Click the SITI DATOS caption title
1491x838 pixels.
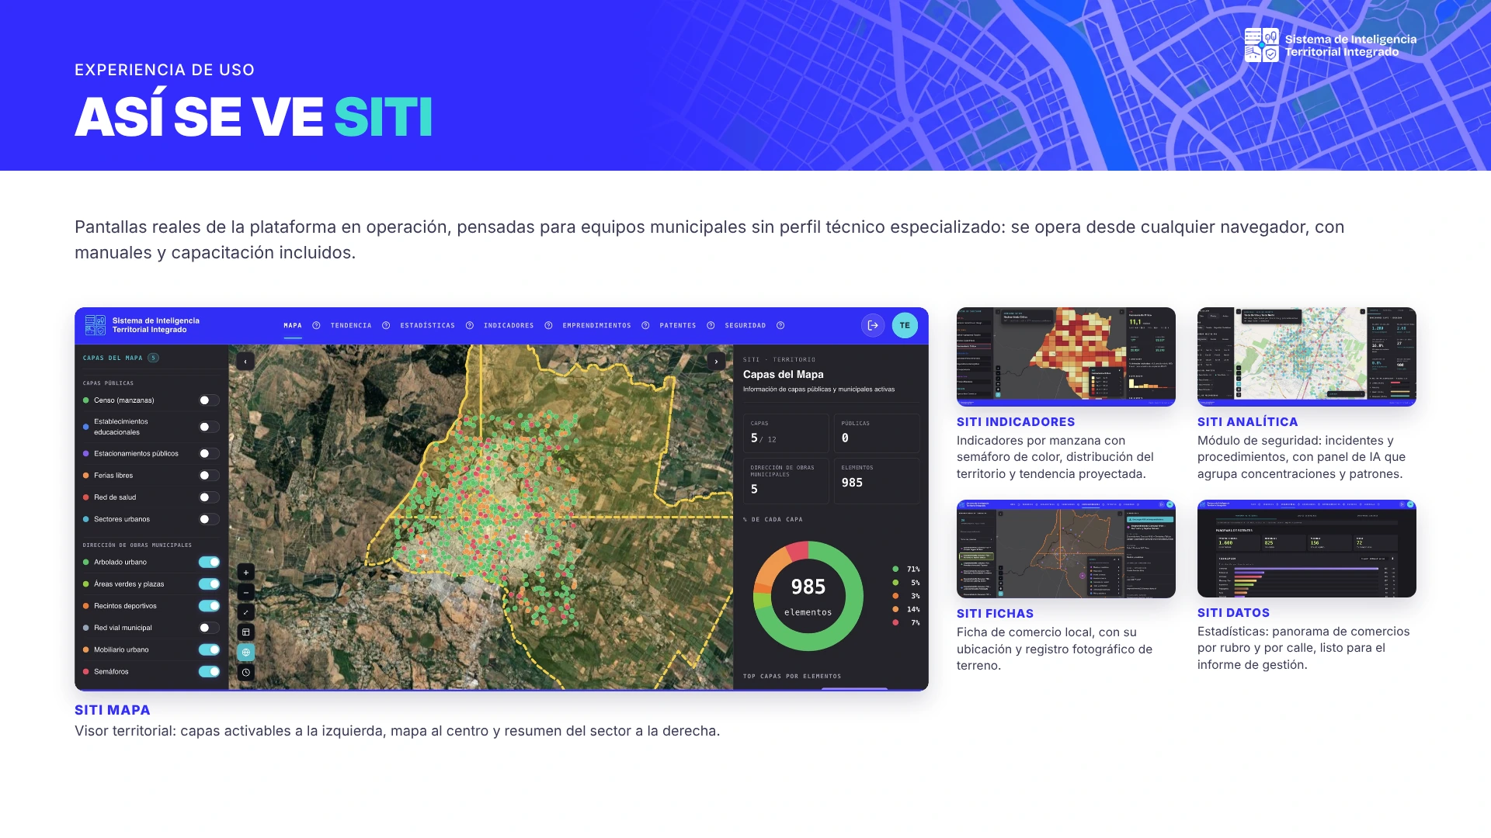point(1233,613)
